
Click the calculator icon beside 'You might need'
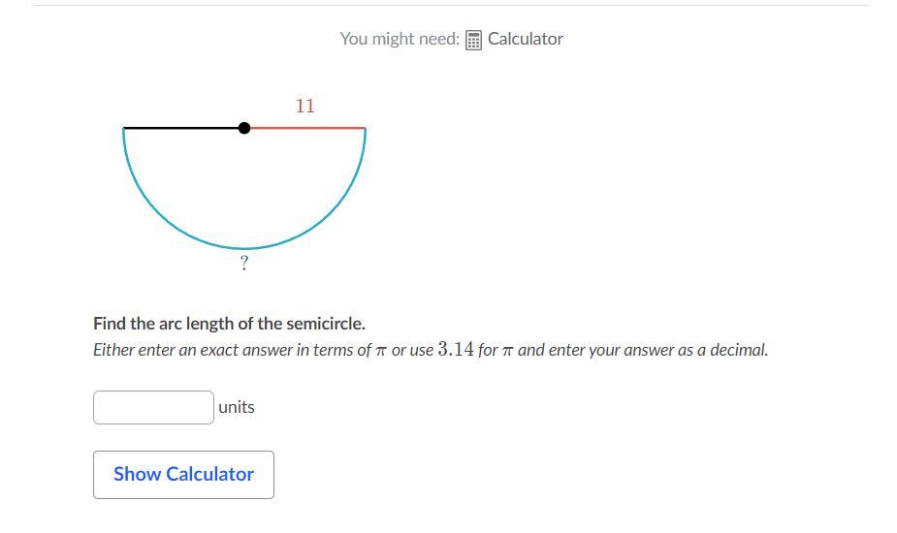tap(473, 40)
